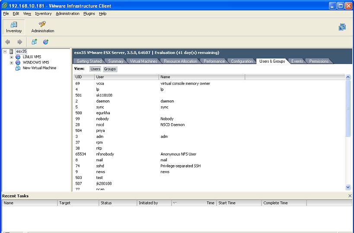Select the esx35 host server icon
Viewport: 354px width, 233px height.
11,51
